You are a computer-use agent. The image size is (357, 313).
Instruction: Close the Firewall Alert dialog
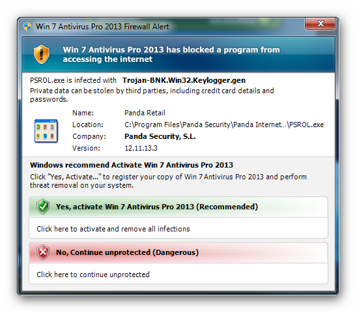pos(320,23)
